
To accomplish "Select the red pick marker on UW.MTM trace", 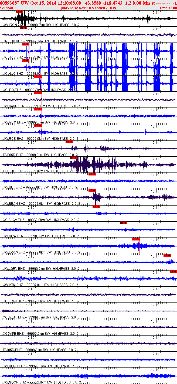I will click(x=173, y=272).
